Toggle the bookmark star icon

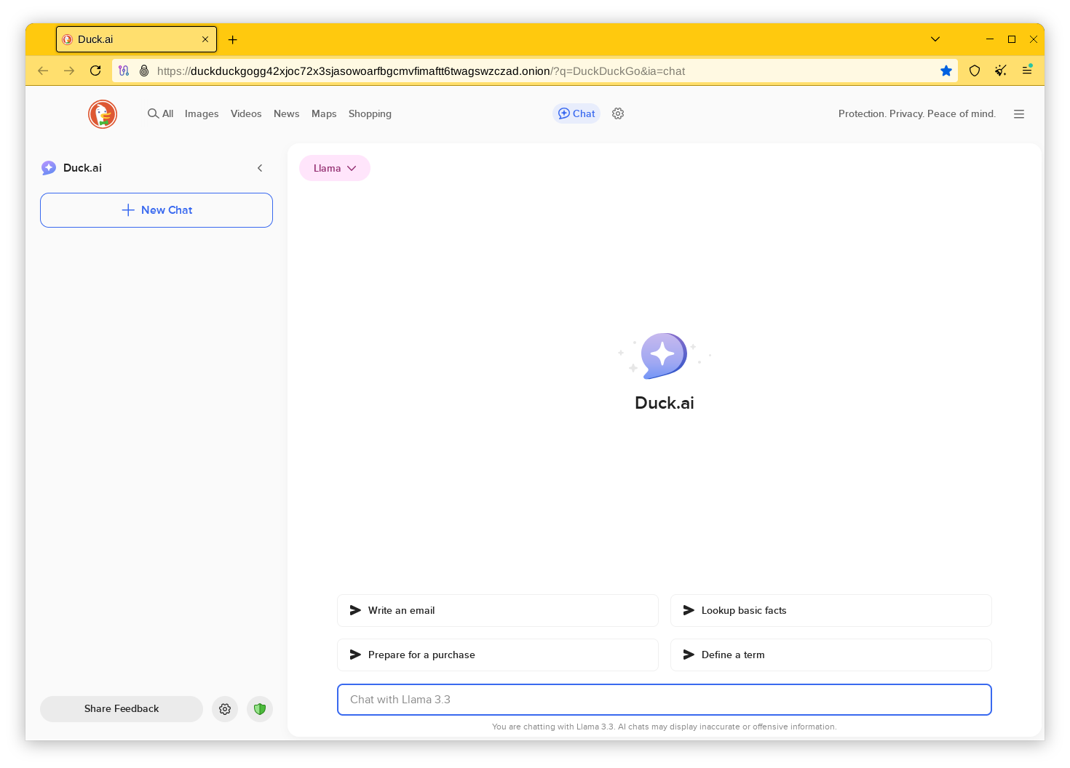click(946, 71)
